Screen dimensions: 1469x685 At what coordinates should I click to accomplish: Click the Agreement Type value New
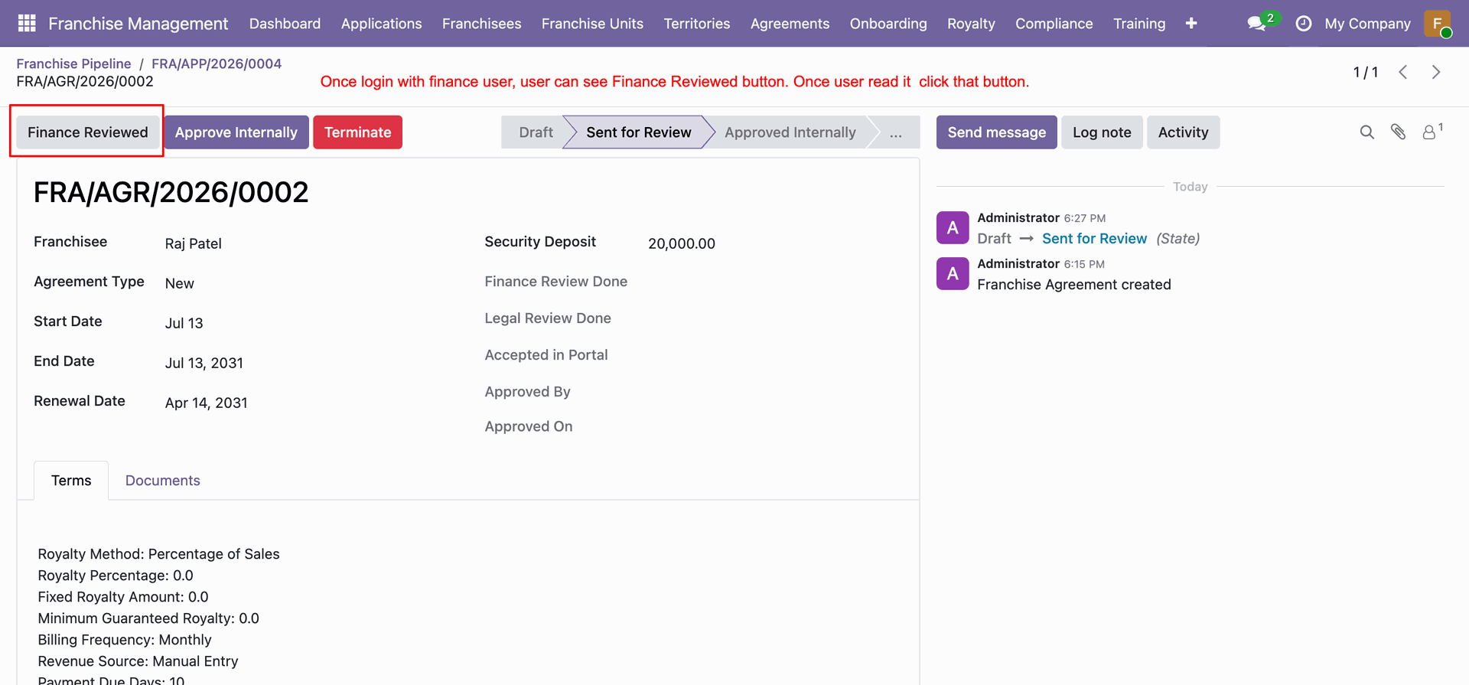pos(180,283)
